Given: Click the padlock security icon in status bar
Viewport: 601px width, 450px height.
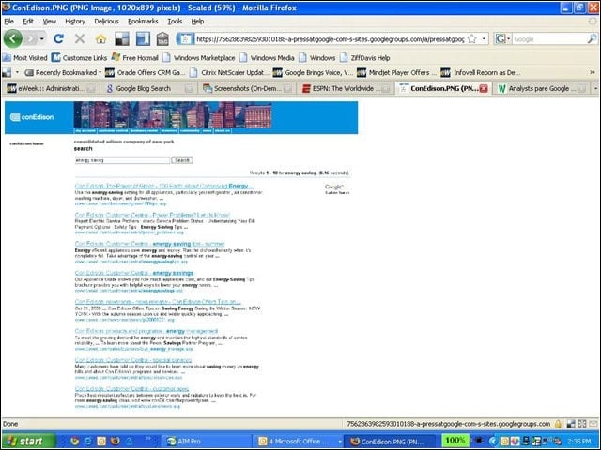Looking at the screenshot, I should coord(558,424).
